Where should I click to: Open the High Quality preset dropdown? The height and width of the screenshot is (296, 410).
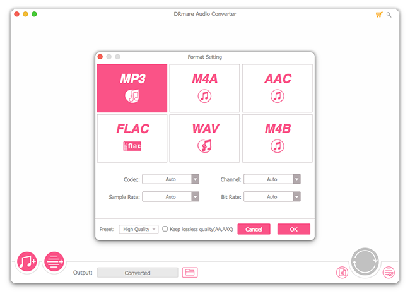(x=139, y=229)
